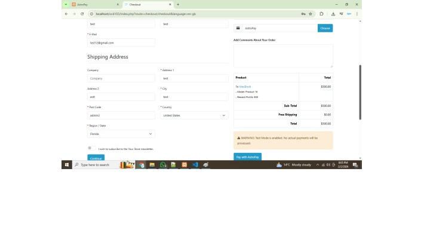Screen dimensions: 424x227
Task: Close the AstroPay tab
Action: [118, 5]
